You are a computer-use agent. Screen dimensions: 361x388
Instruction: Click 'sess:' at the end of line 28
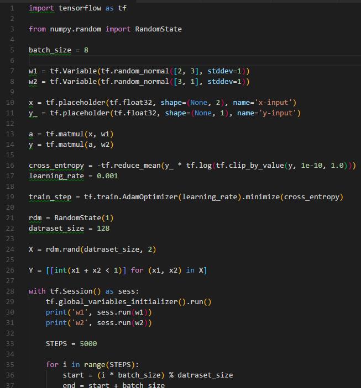pos(128,291)
